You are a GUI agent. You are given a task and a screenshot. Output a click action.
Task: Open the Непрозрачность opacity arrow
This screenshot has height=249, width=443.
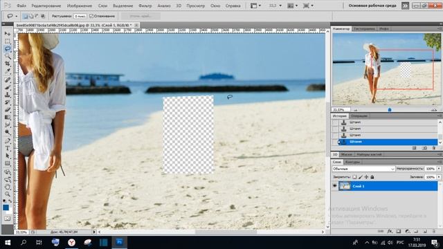point(439,169)
